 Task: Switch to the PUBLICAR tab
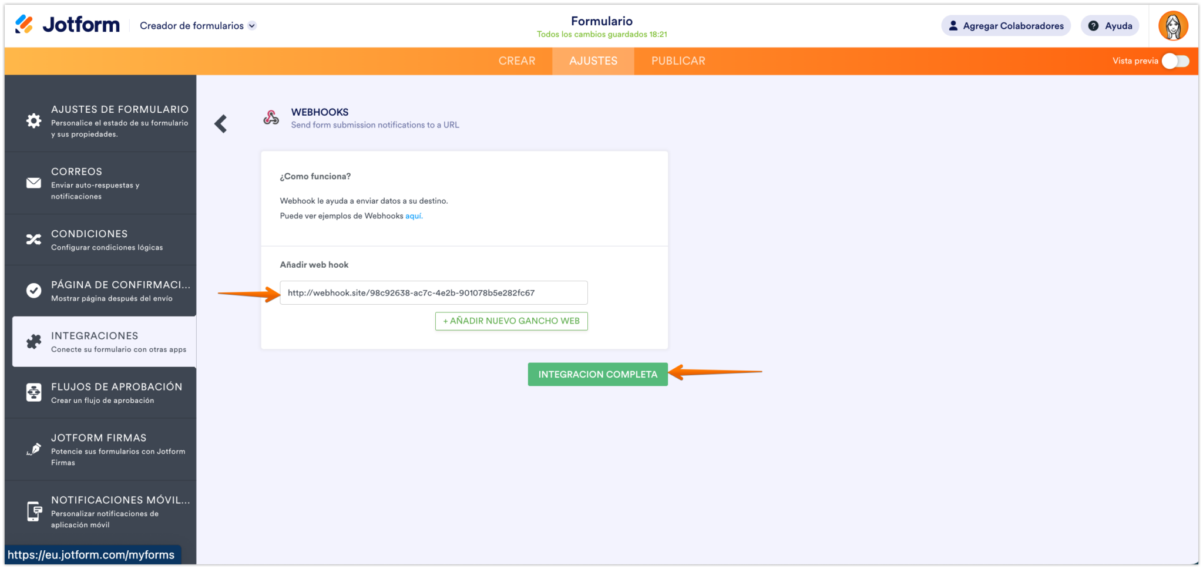[x=678, y=60]
